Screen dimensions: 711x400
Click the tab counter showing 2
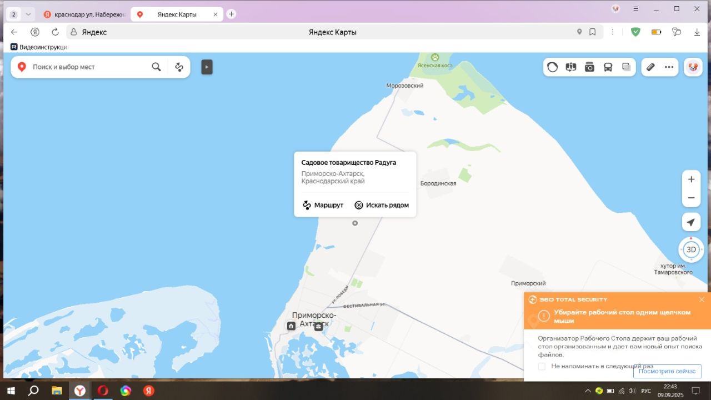(13, 14)
